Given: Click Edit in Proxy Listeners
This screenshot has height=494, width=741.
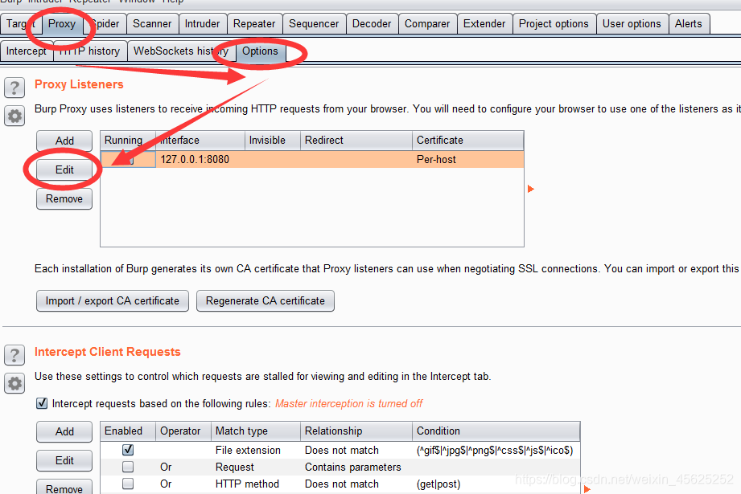Looking at the screenshot, I should tap(64, 169).
